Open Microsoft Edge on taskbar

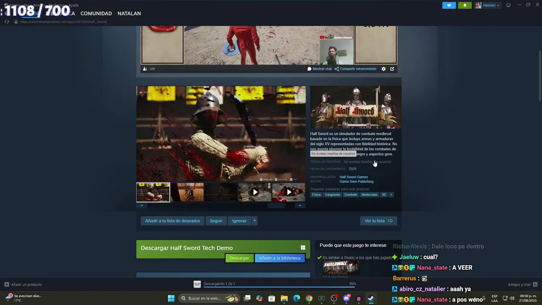click(296, 298)
